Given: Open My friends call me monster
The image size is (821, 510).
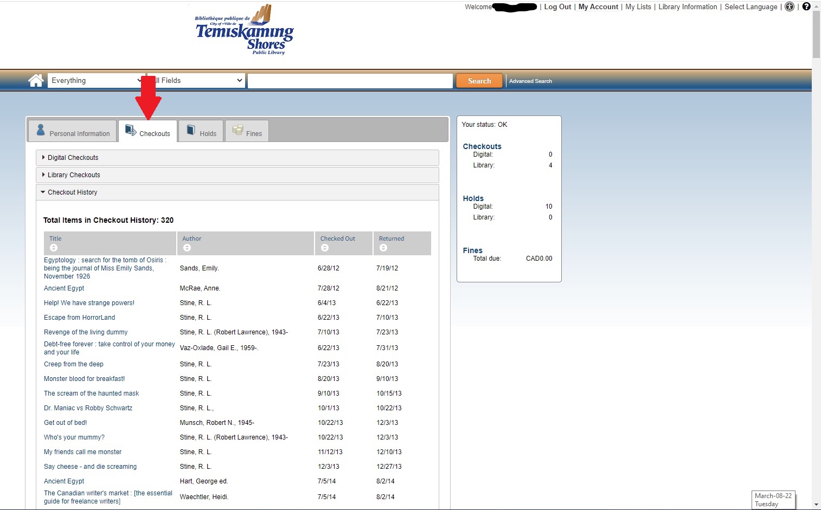Looking at the screenshot, I should click(82, 452).
